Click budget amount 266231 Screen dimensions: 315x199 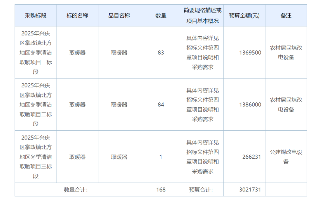click(x=251, y=157)
